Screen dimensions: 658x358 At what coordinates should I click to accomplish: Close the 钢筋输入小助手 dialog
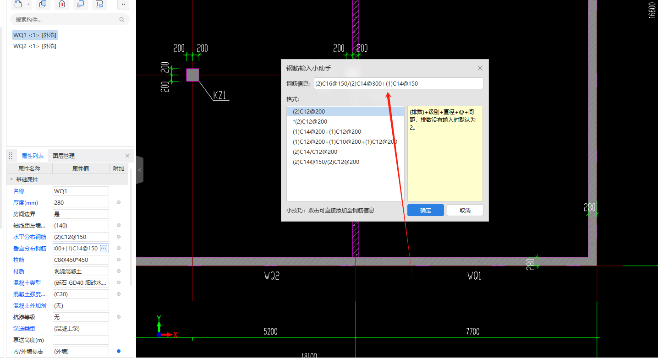pyautogui.click(x=480, y=68)
